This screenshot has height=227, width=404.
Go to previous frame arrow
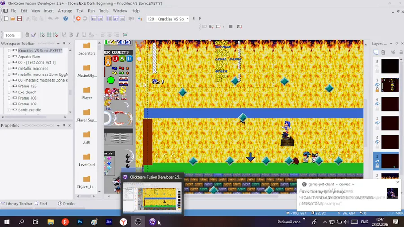tap(194, 18)
